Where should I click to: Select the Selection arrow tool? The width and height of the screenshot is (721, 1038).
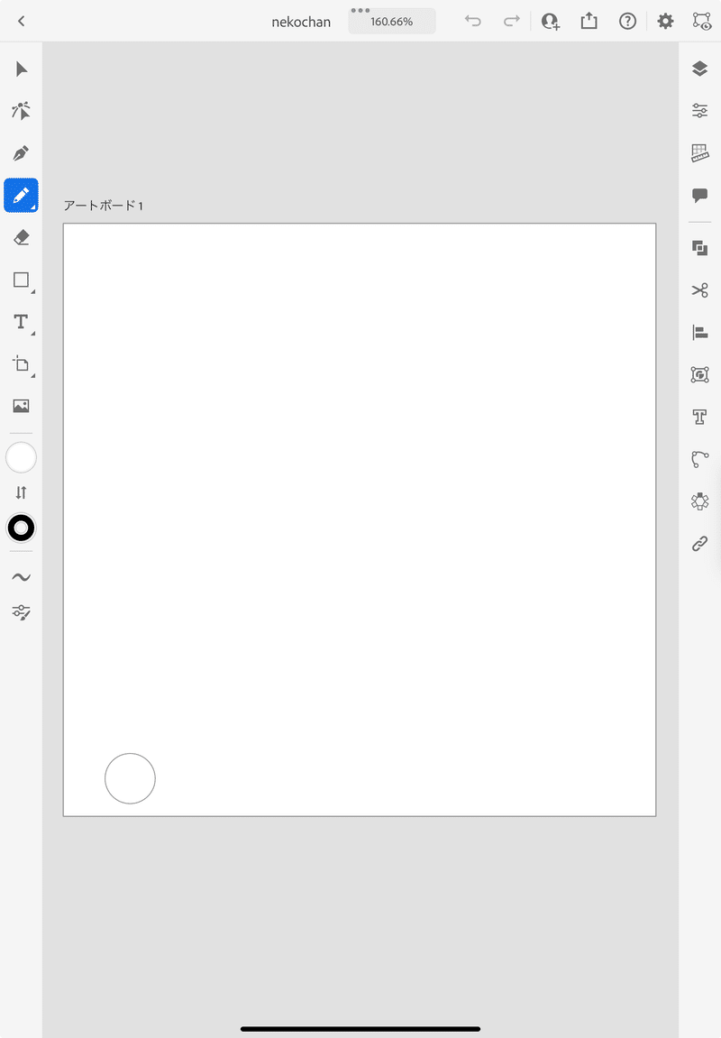point(21,69)
